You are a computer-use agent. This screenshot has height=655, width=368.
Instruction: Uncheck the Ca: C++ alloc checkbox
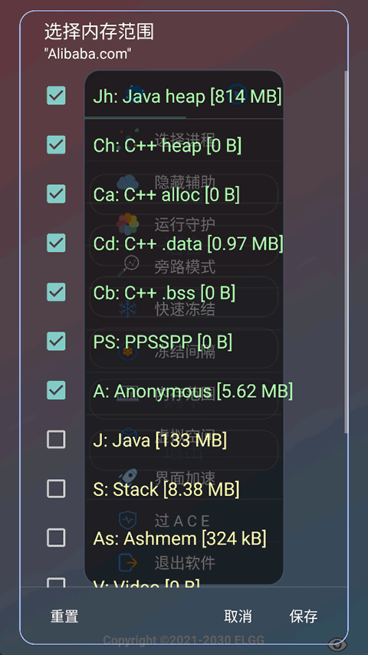tap(56, 194)
